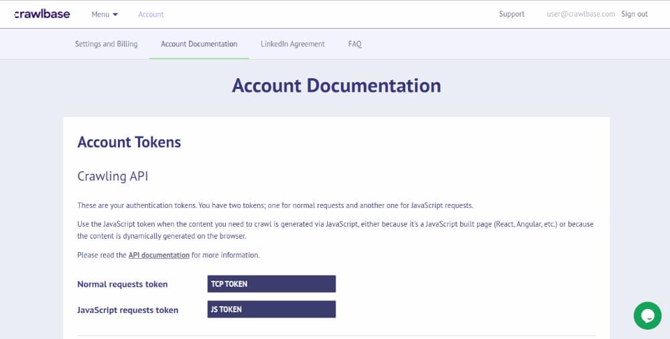This screenshot has height=339, width=670.
Task: Open the Account nav link
Action: pyautogui.click(x=151, y=15)
